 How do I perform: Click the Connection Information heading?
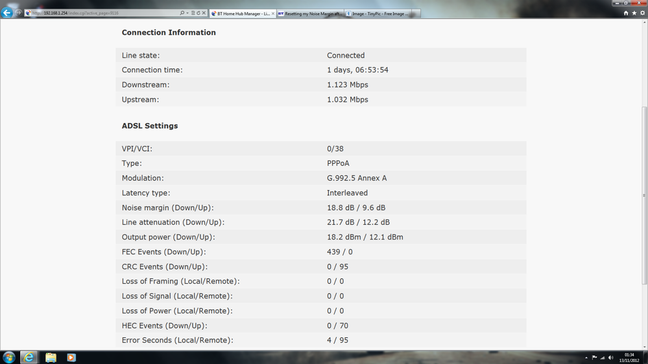(169, 32)
